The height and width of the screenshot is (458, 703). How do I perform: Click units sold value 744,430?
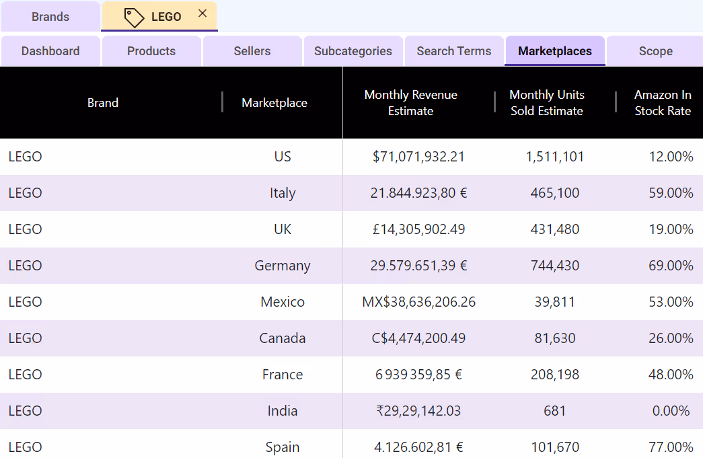pyautogui.click(x=555, y=265)
